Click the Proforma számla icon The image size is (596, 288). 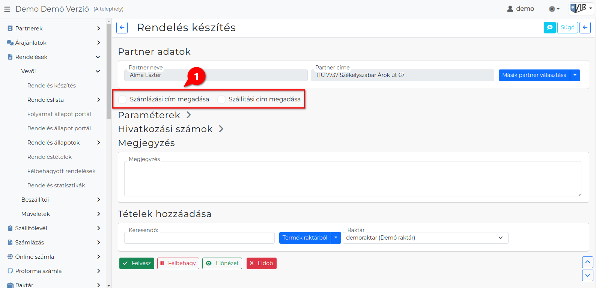point(11,271)
